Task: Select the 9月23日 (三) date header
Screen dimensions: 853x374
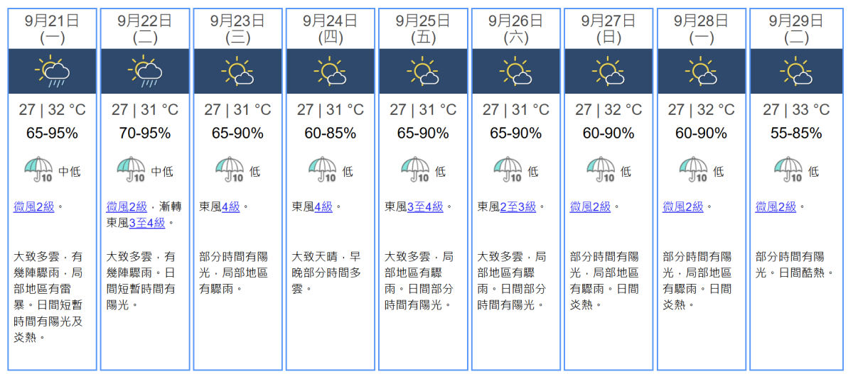Action: [237, 29]
